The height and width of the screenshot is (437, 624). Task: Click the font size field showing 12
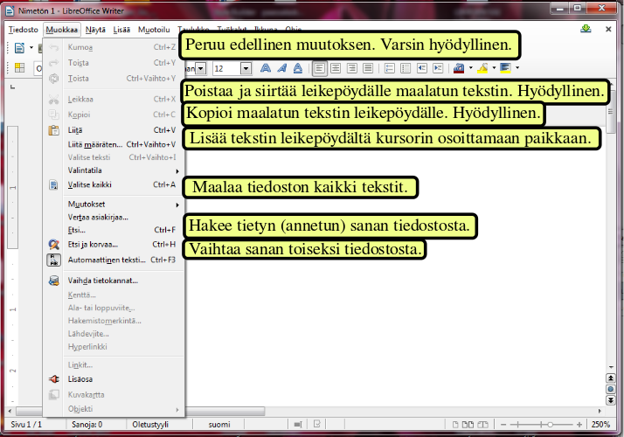pyautogui.click(x=227, y=68)
